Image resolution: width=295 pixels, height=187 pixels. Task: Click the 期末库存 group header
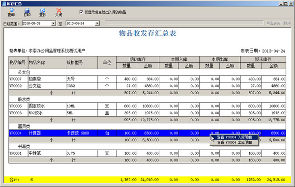263,59
